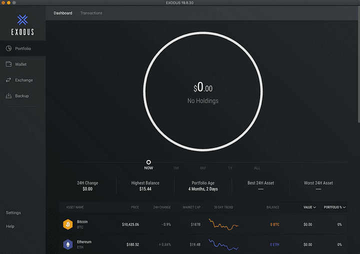Open the Wallet icon in sidebar
Screen dimensions: 360x254
[8, 64]
